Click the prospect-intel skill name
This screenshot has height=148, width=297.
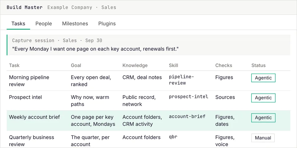[188, 97]
